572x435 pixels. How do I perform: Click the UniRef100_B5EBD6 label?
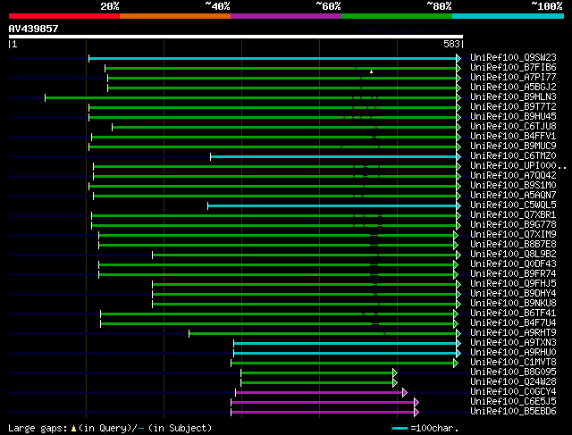[513, 412]
